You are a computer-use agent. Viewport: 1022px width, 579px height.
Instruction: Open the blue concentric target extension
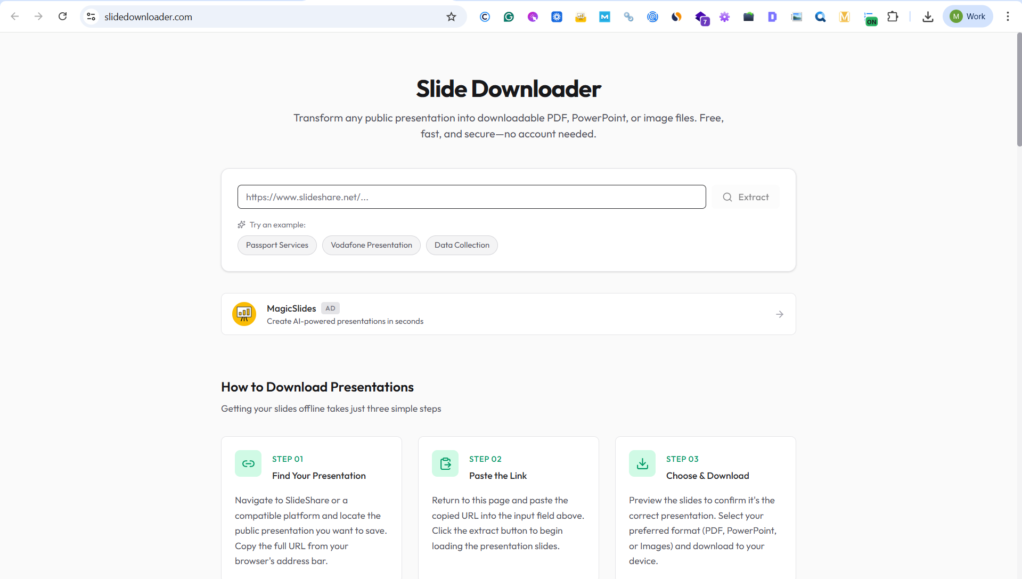click(x=652, y=17)
